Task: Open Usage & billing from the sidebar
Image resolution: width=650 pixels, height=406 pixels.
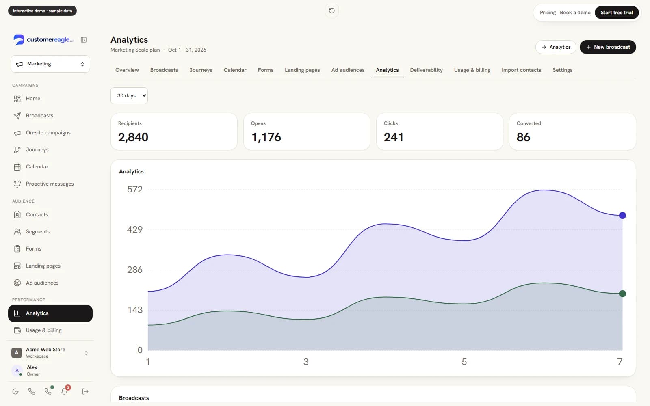Action: pyautogui.click(x=50, y=330)
